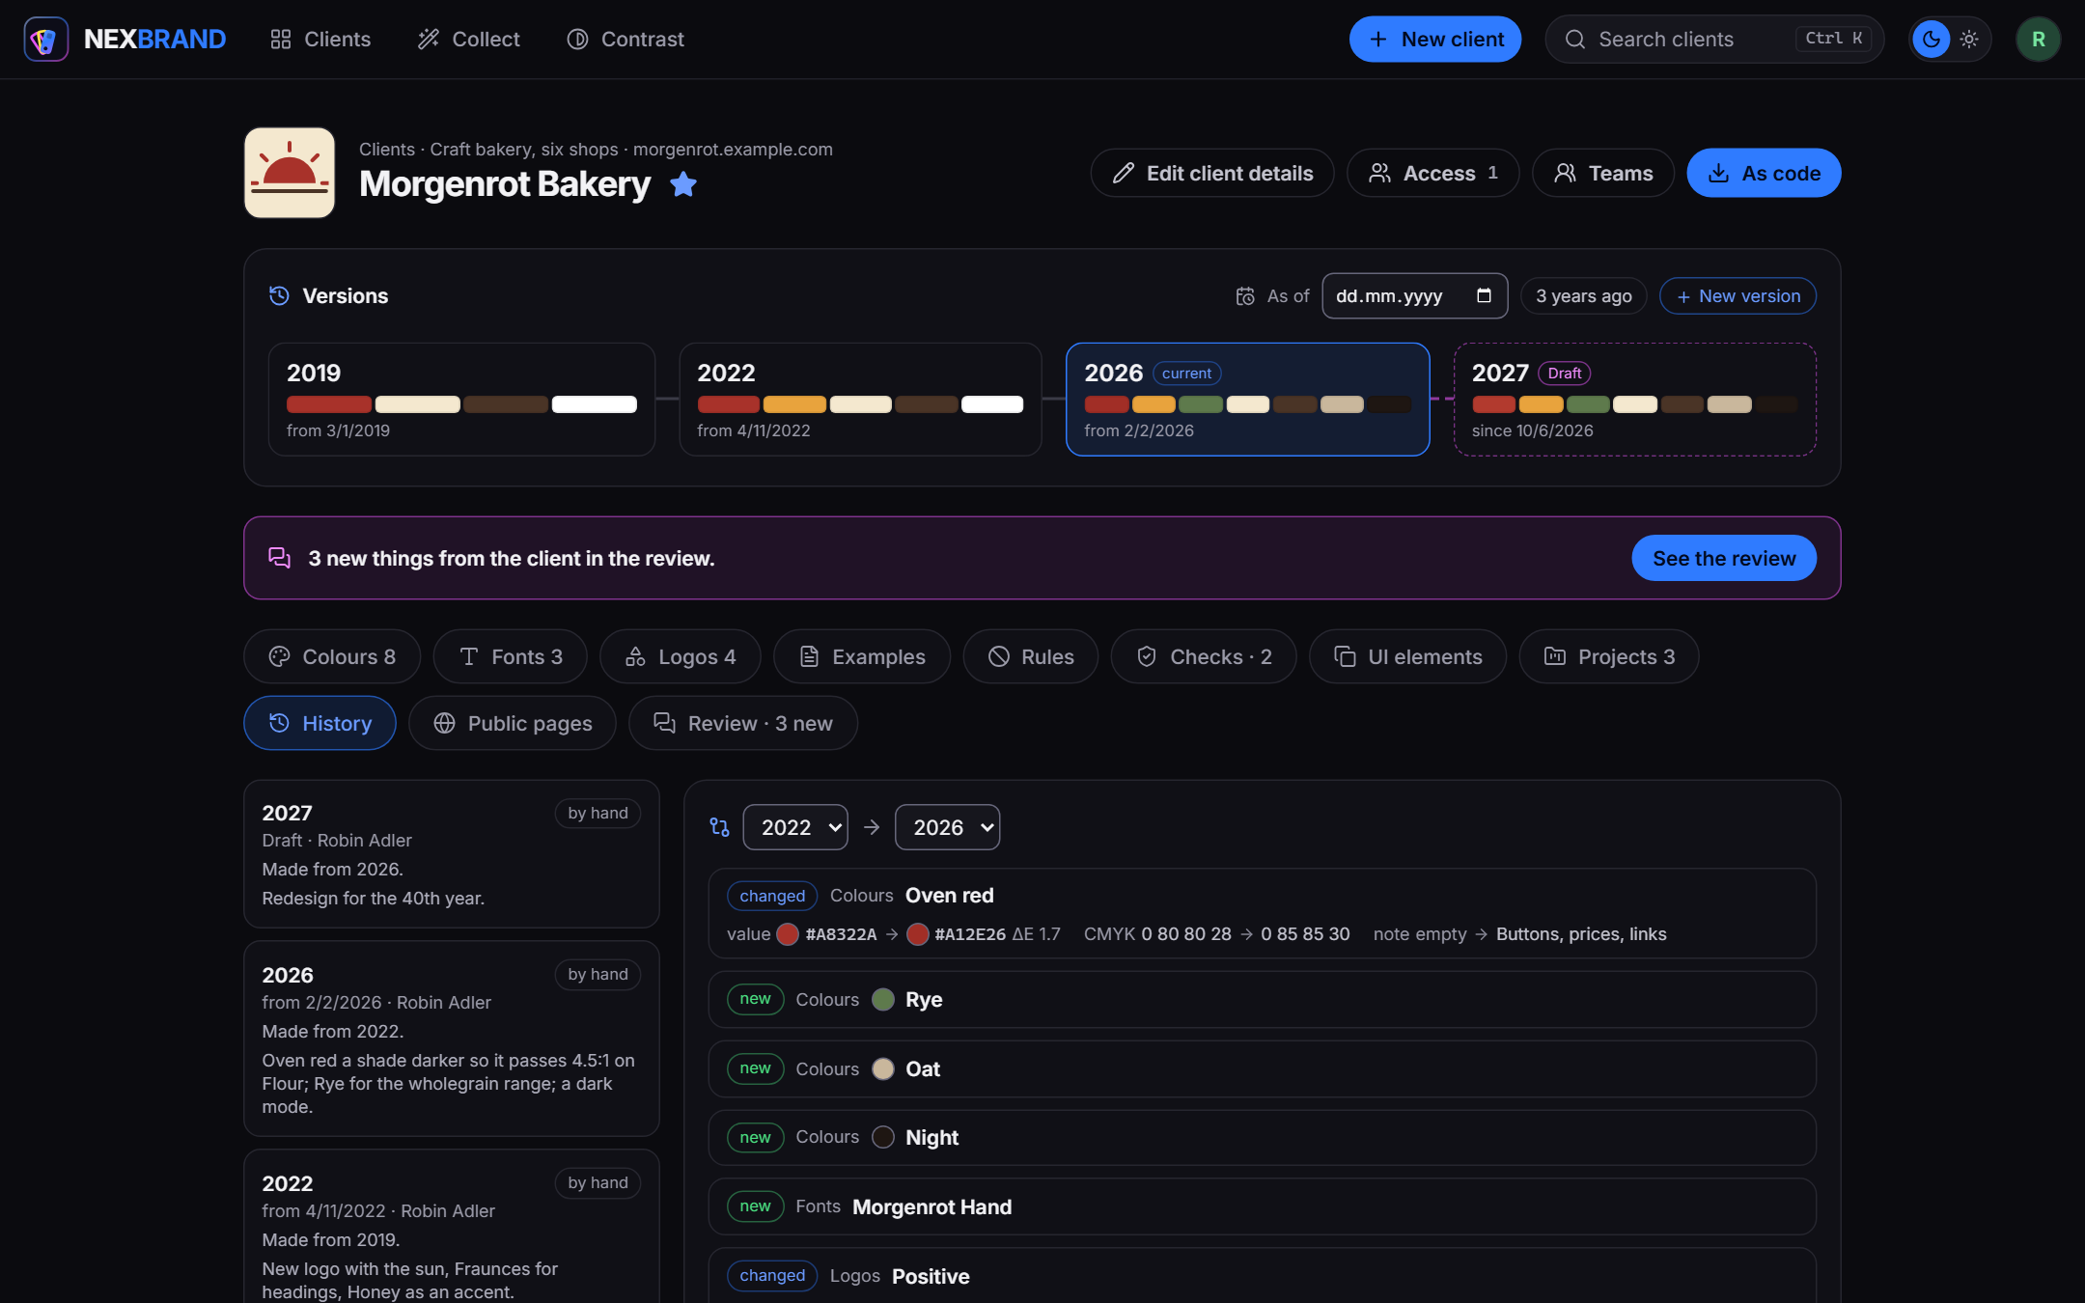Click See the review button
The image size is (2085, 1303).
[1724, 558]
